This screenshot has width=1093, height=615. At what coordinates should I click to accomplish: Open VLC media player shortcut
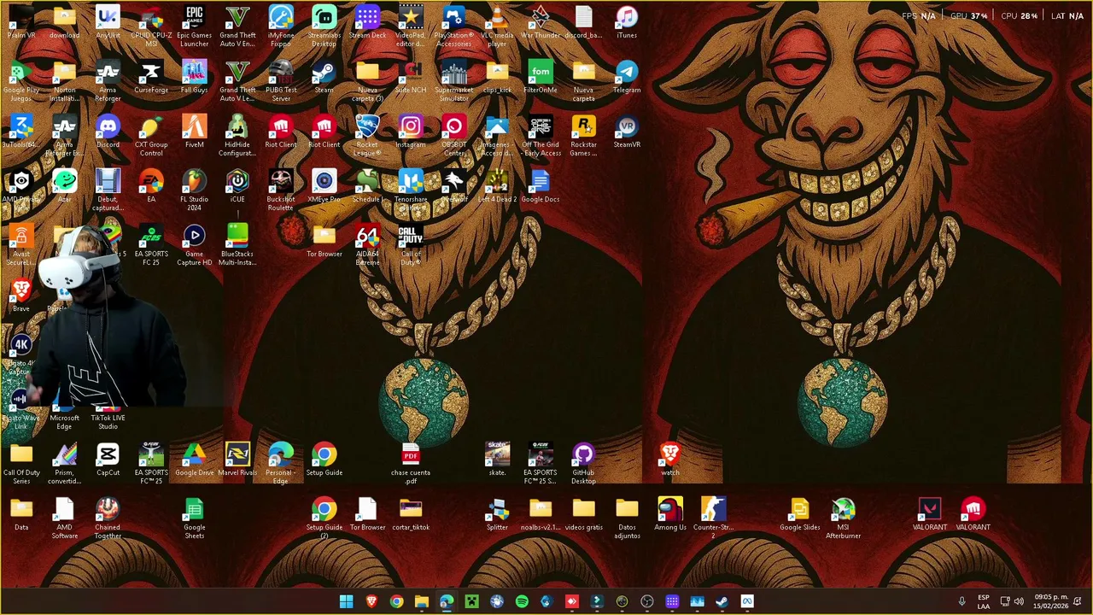[x=497, y=26]
